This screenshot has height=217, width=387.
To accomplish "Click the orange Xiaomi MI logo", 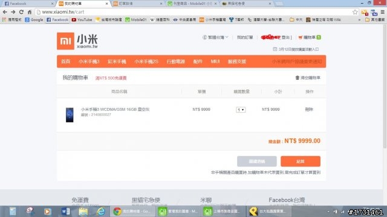I will (x=65, y=41).
